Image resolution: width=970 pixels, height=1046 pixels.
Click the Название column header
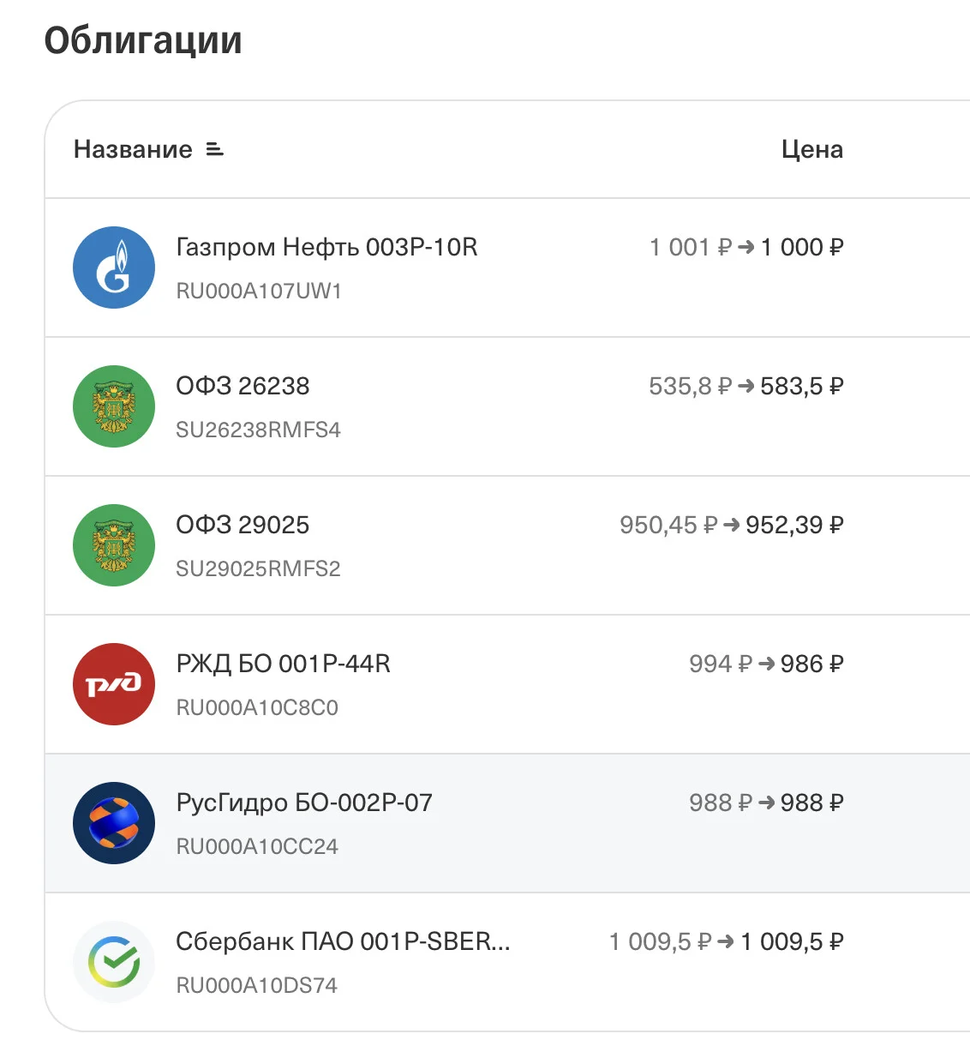pos(133,149)
